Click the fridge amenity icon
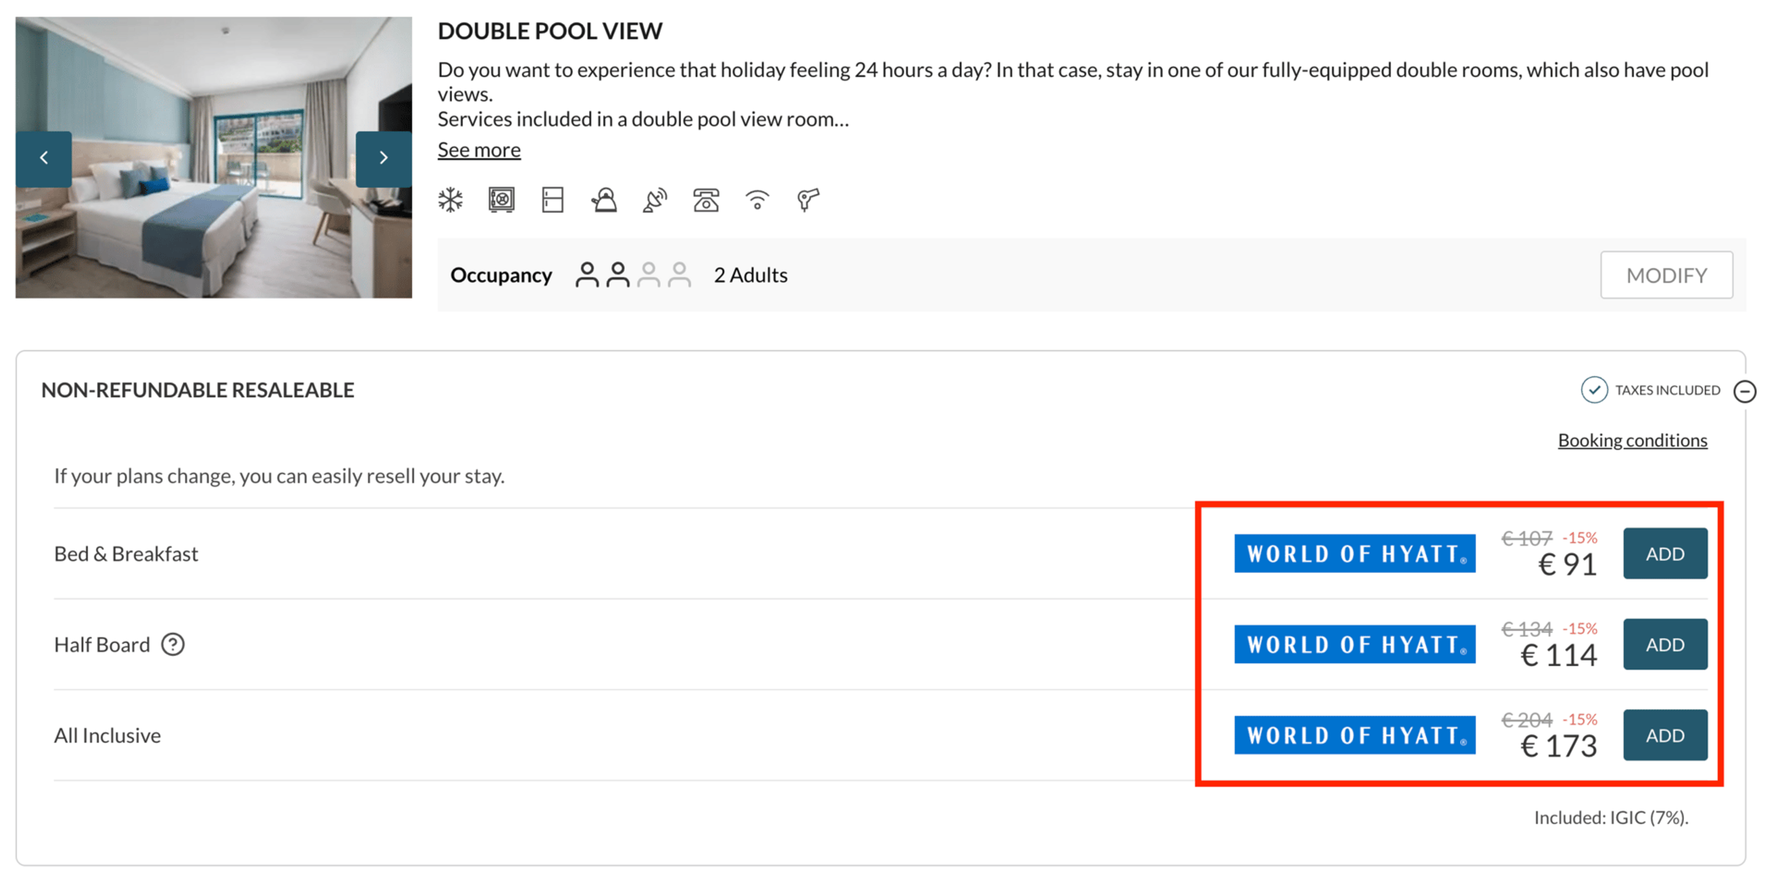The image size is (1773, 880). 553,200
